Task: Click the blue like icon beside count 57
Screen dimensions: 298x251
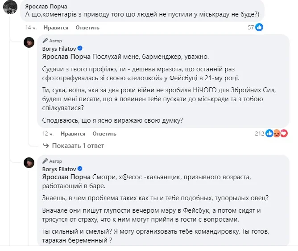Action: 259,27
